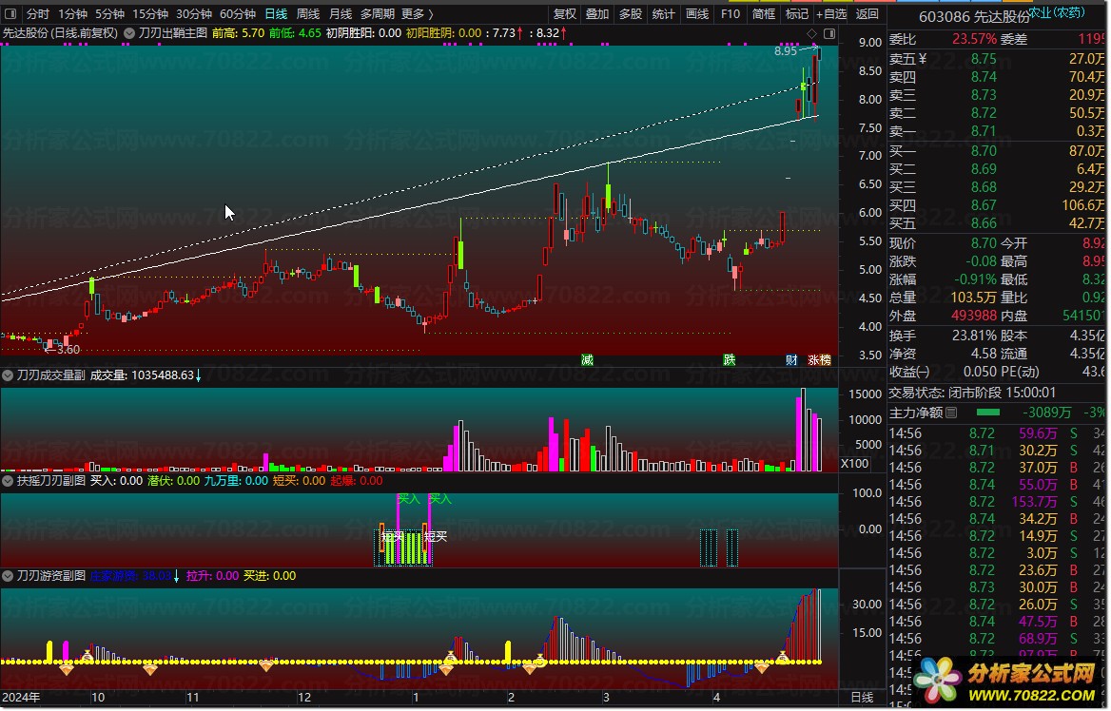
Task: Add stock via +自选 button
Action: (831, 13)
